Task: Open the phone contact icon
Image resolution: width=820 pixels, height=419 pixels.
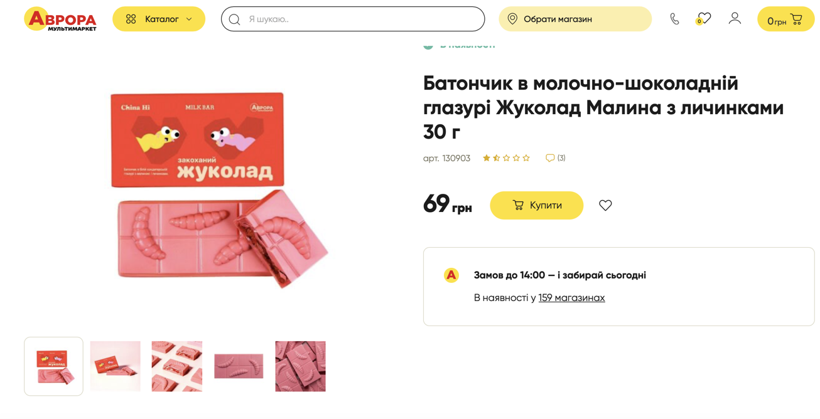Action: (674, 19)
